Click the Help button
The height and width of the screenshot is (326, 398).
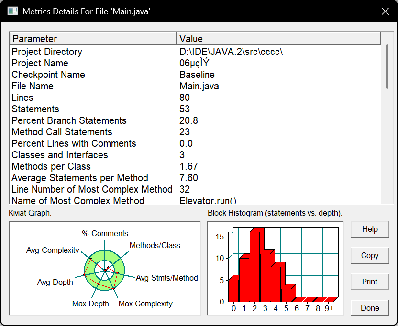click(370, 229)
